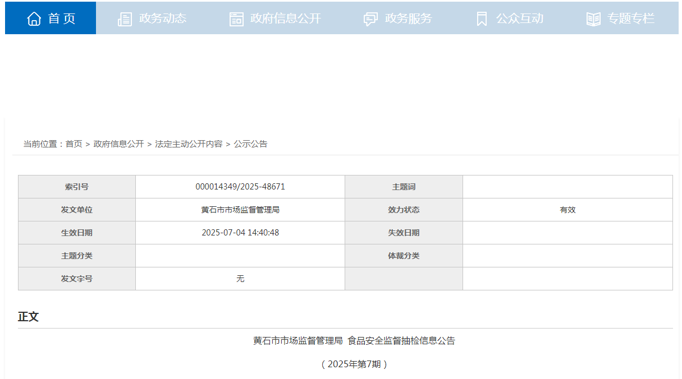Follow the 政府信息公开 breadcrumb link
This screenshot has width=682, height=379.
118,144
